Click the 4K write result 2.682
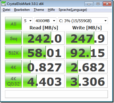Screen dimensions: 114x103 [x=87, y=67]
